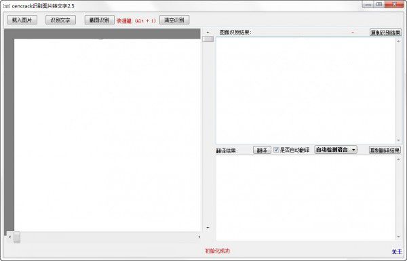
Task: Clear results with 清空识别
Action: click(x=174, y=20)
